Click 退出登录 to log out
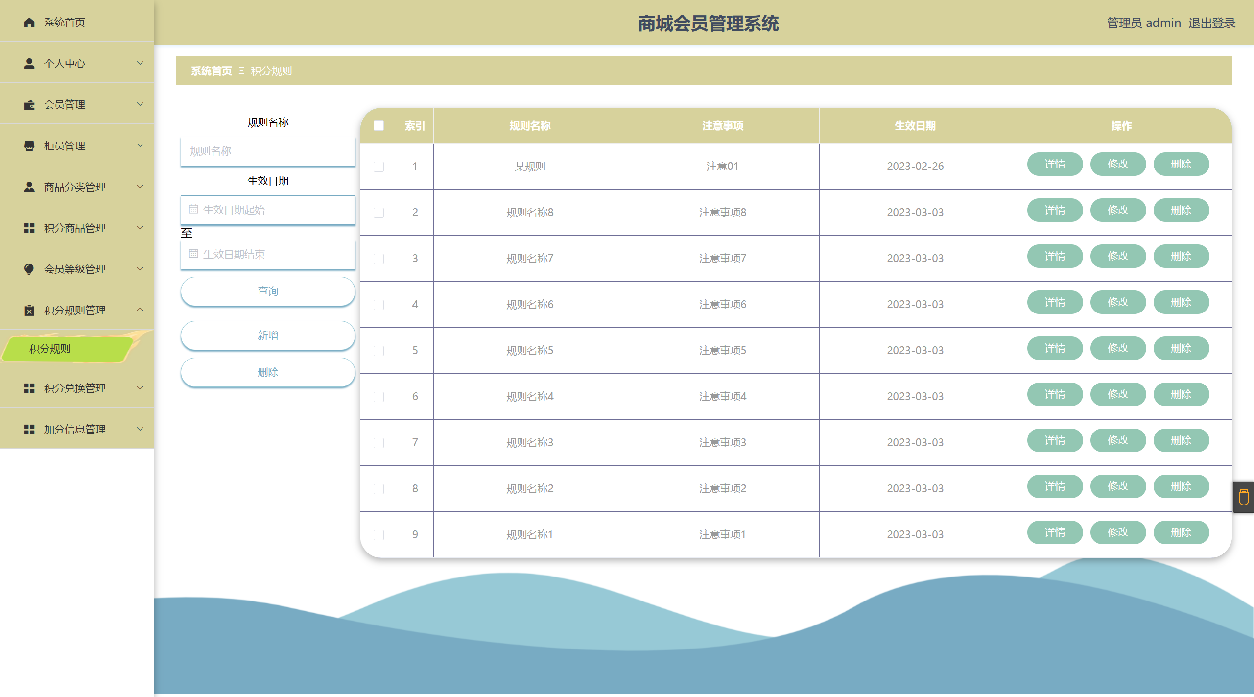 click(1211, 23)
